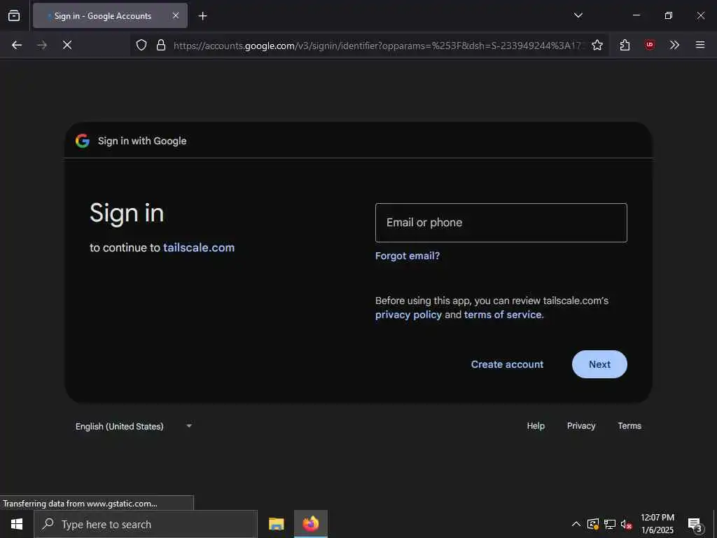Open the network tray icon
Viewport: 717px width, 538px height.
point(610,524)
